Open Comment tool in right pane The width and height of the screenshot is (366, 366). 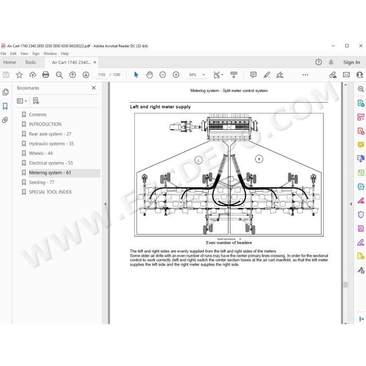[361, 145]
